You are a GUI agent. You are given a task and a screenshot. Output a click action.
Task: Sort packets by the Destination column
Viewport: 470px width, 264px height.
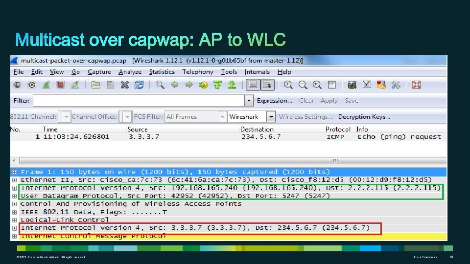(257, 129)
